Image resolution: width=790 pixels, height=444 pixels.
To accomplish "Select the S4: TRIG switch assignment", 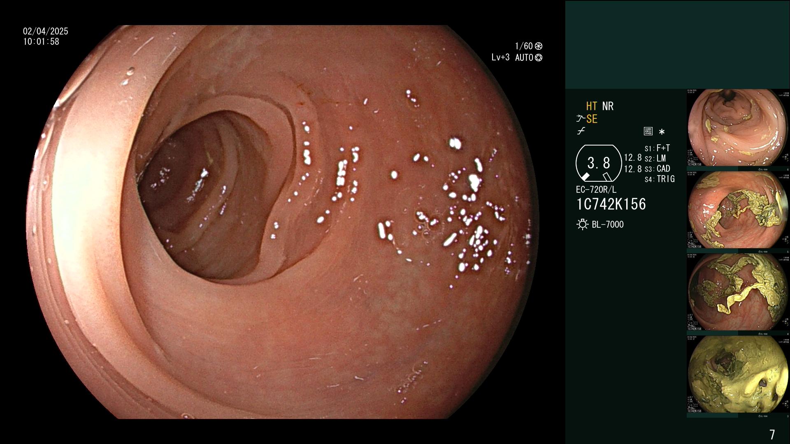I will [x=660, y=179].
